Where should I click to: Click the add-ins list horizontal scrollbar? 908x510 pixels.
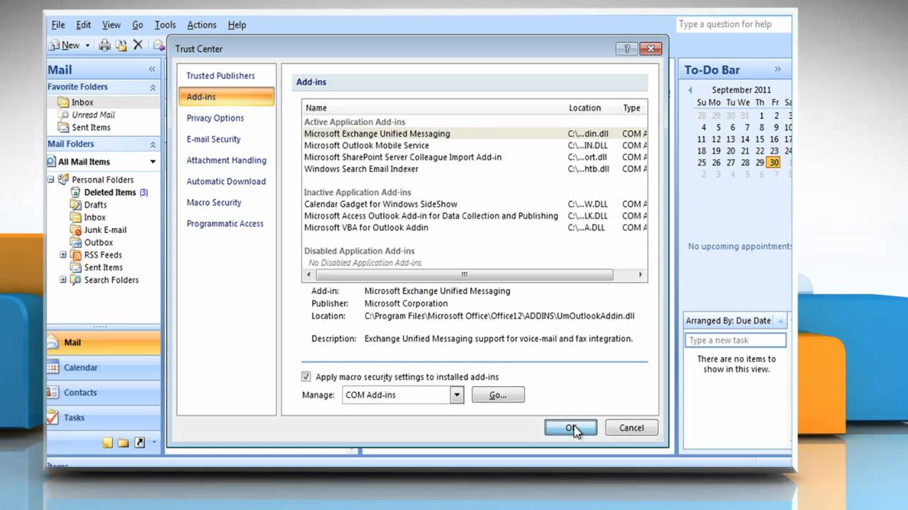coord(465,275)
